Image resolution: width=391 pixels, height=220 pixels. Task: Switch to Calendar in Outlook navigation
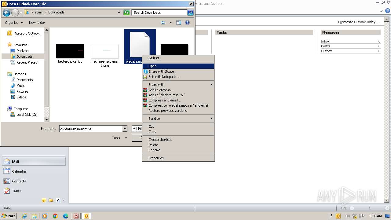(x=34, y=171)
